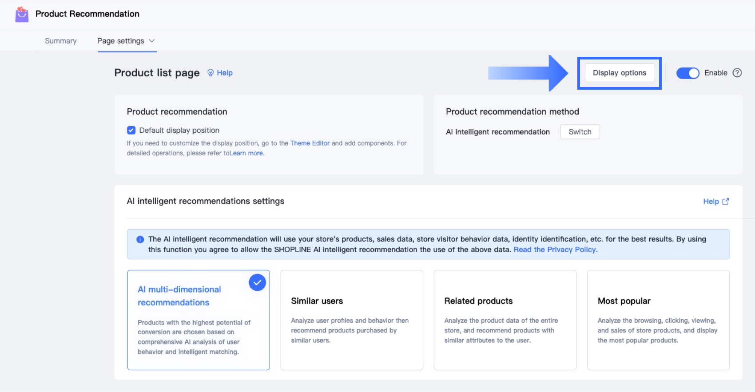Open the Display options button
755x392 pixels.
coord(620,73)
